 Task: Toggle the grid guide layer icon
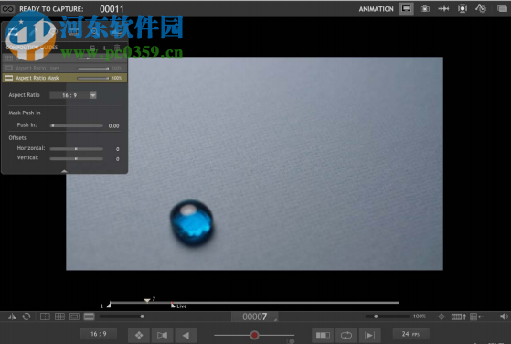tap(9, 58)
